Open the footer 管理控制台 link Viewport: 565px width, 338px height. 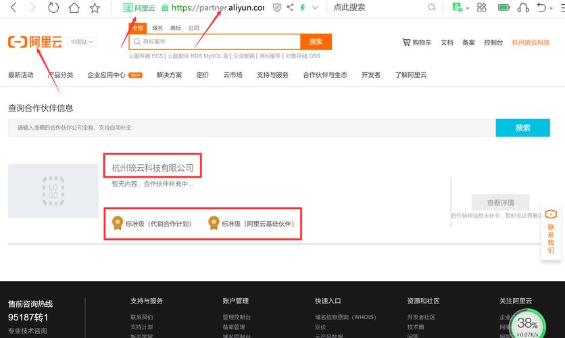point(237,317)
